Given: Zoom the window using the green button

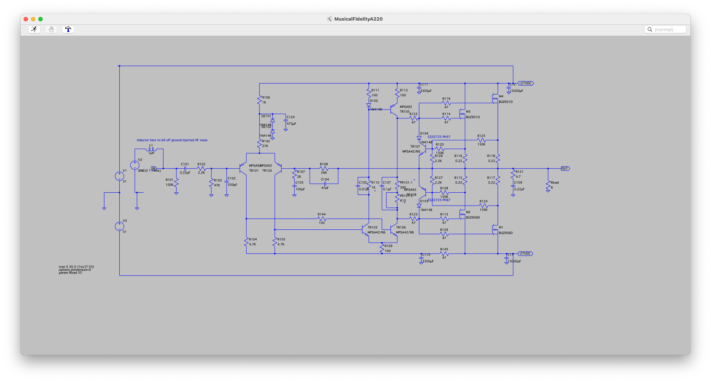Looking at the screenshot, I should click(x=41, y=19).
